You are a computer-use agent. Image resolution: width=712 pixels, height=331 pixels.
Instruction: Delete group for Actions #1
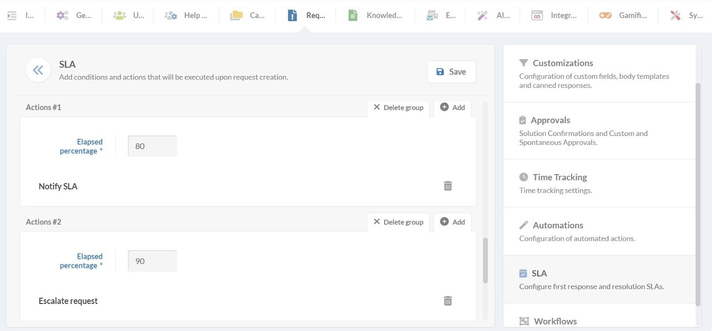click(398, 108)
